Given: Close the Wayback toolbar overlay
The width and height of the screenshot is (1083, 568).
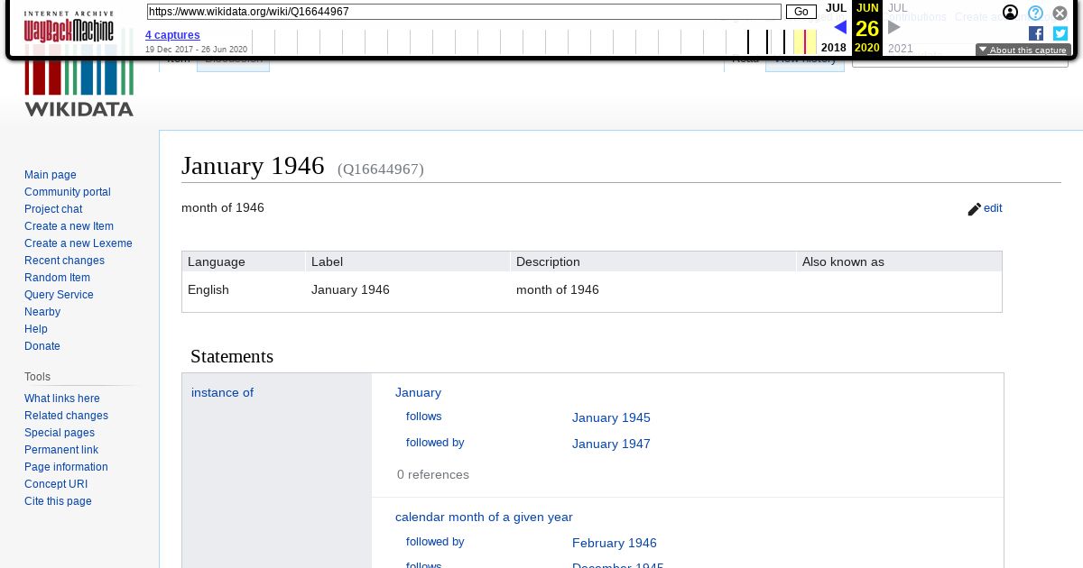Looking at the screenshot, I should [1060, 13].
